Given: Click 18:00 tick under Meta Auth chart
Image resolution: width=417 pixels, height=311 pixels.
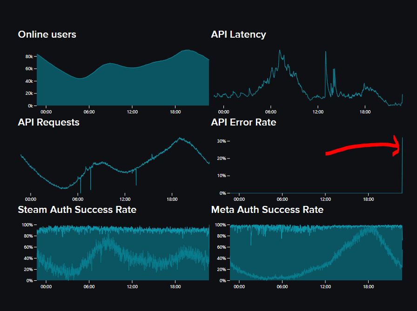Looking at the screenshot, I should pyautogui.click(x=368, y=287).
